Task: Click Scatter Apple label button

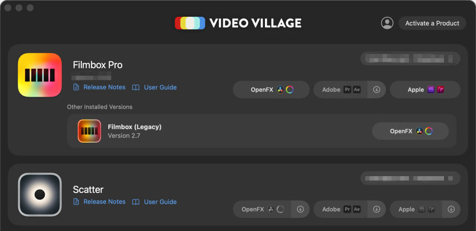Action: (x=416, y=209)
